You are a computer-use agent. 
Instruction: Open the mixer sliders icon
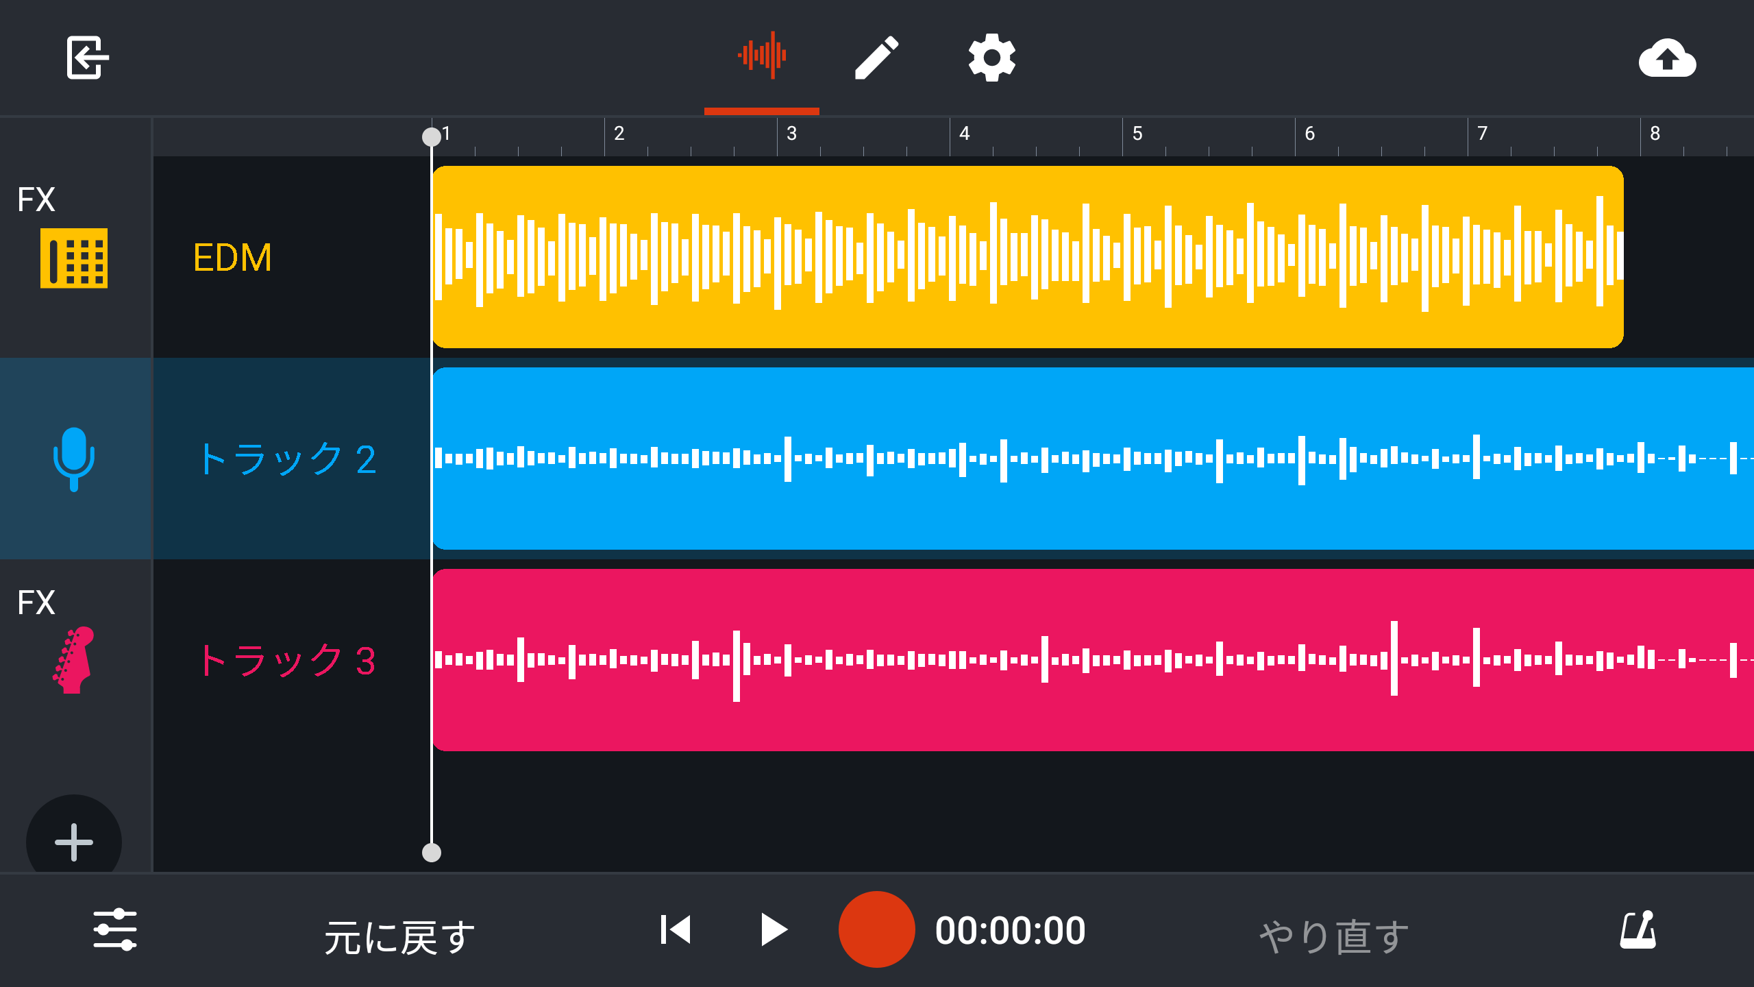click(x=115, y=930)
